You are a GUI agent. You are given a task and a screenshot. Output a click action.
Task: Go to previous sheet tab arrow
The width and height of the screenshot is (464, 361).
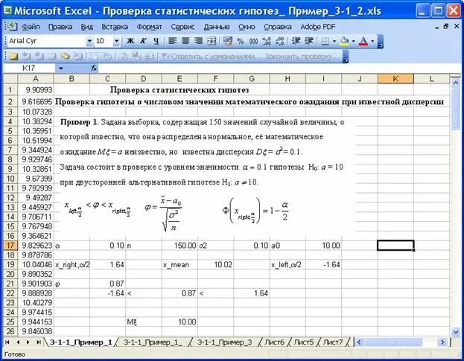18,342
